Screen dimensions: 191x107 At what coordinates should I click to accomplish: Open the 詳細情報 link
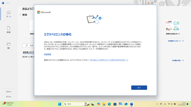47,55
